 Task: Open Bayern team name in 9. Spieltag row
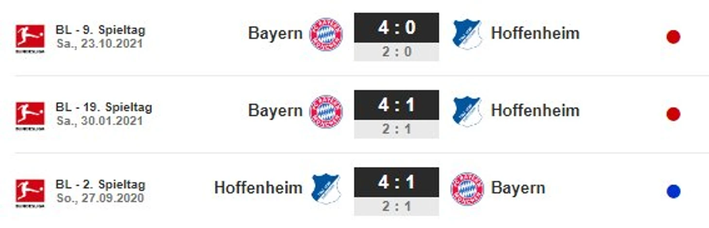[275, 34]
